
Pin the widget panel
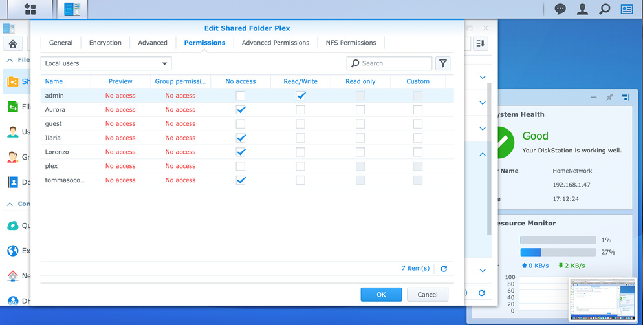coord(610,97)
